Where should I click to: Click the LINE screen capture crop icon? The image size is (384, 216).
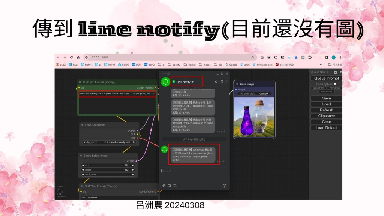175,186
